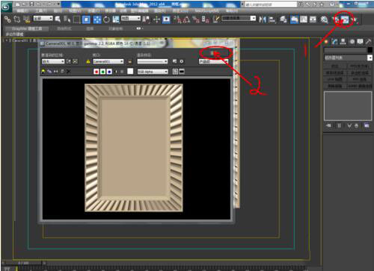Toggle the green channel display
374x271 pixels.
[x=102, y=72]
